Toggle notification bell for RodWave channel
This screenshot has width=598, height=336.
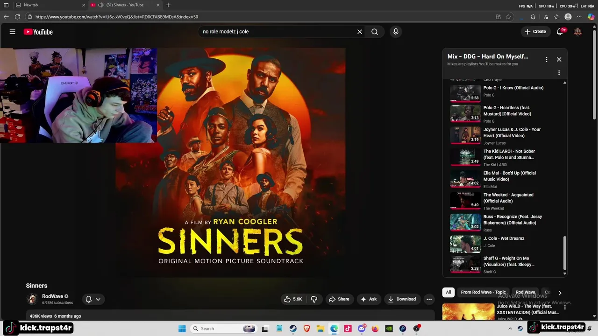(89, 299)
